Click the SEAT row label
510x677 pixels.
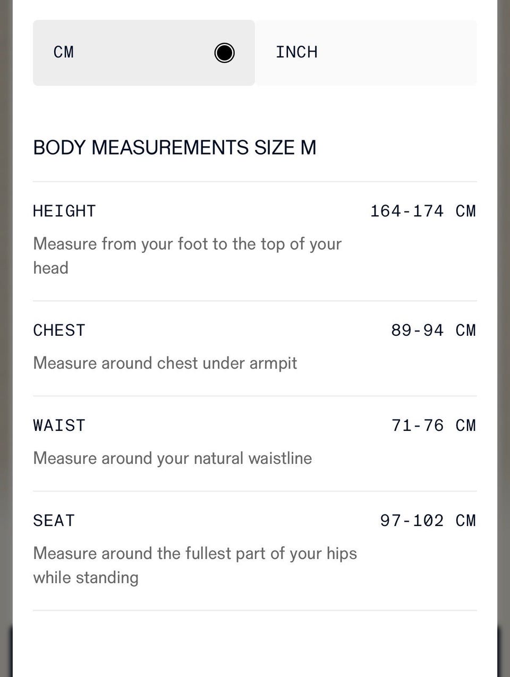coord(54,520)
